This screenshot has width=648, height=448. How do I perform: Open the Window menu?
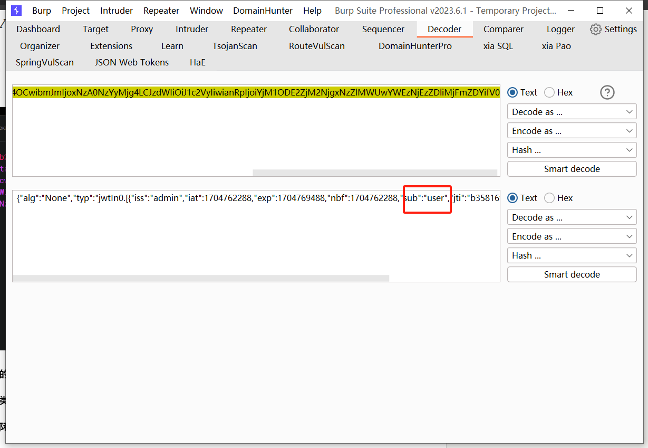[x=206, y=11]
